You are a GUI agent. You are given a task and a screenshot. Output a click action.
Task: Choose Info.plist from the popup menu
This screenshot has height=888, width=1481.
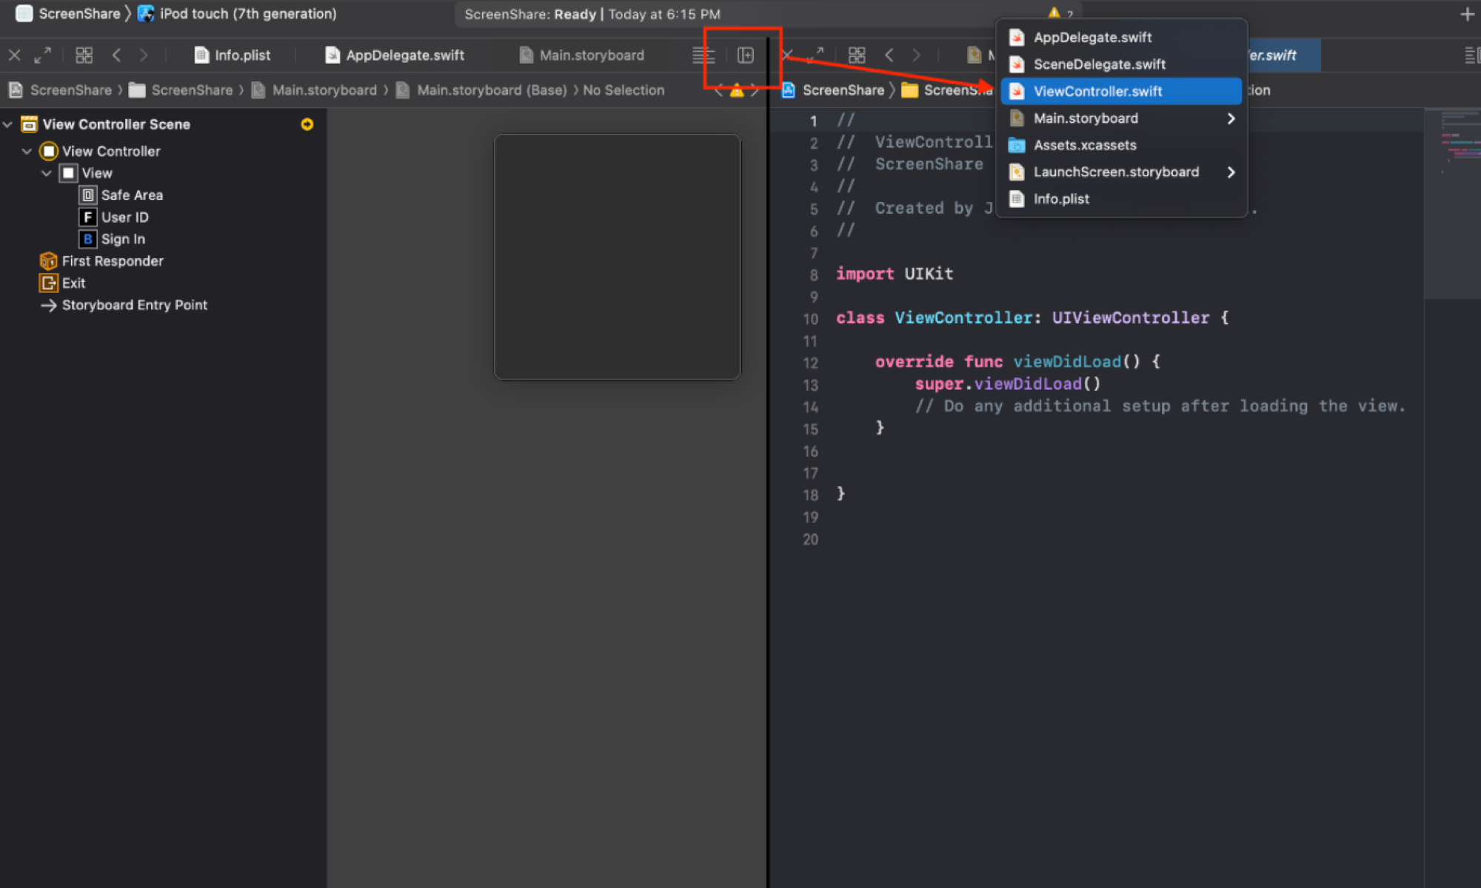pos(1121,199)
